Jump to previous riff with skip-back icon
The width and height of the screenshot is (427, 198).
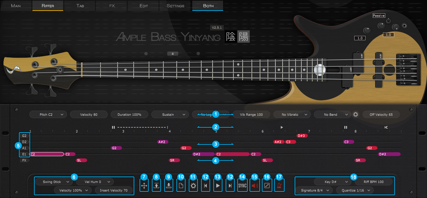click(205, 186)
